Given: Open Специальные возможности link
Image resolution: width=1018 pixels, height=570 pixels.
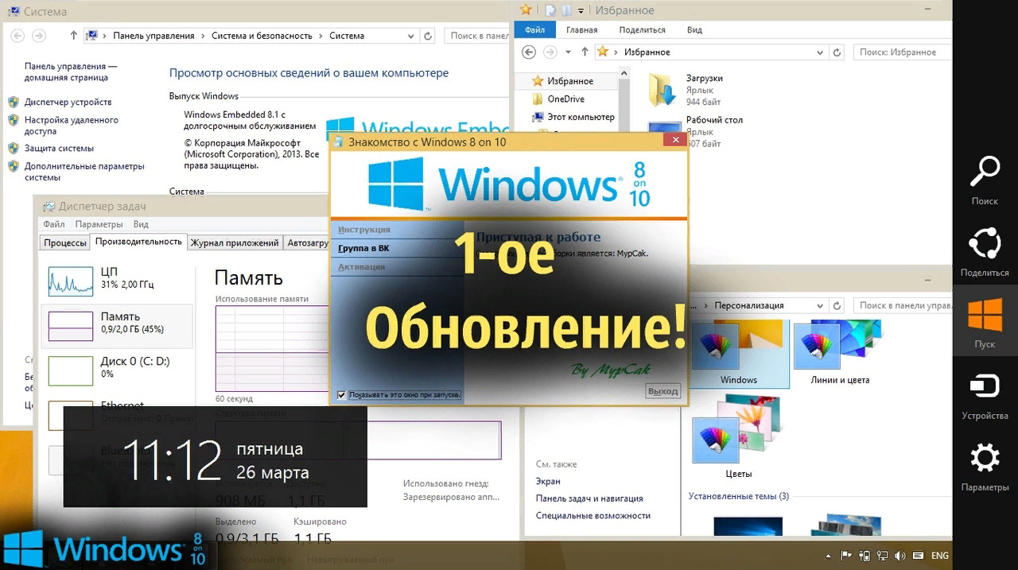Looking at the screenshot, I should tap(593, 515).
